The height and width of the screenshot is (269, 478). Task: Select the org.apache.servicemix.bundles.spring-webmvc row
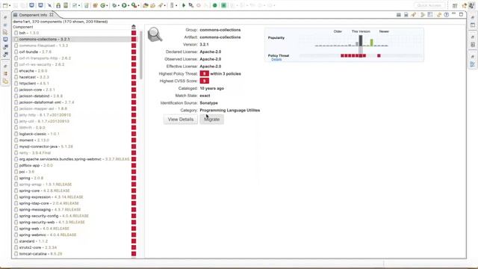pos(75,159)
